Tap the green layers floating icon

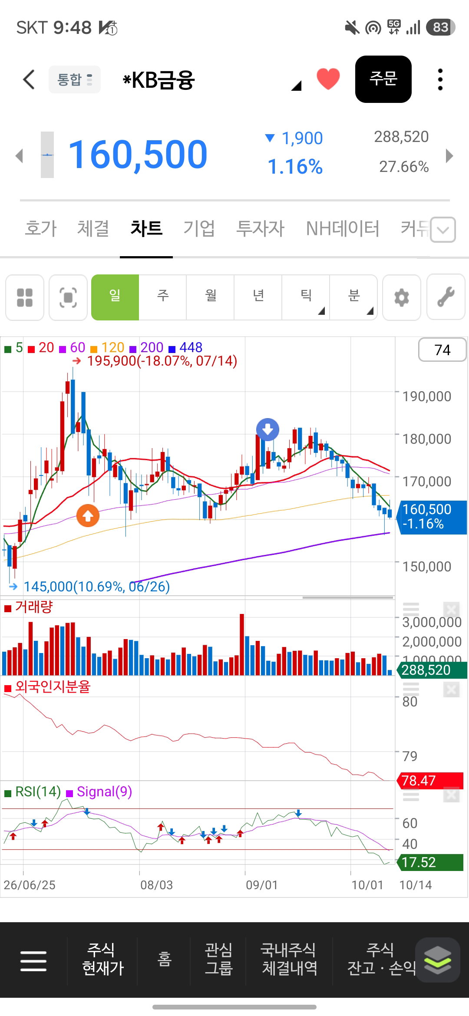438,960
